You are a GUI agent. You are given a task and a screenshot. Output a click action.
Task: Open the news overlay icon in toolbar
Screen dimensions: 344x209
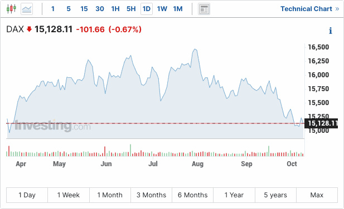point(204,9)
